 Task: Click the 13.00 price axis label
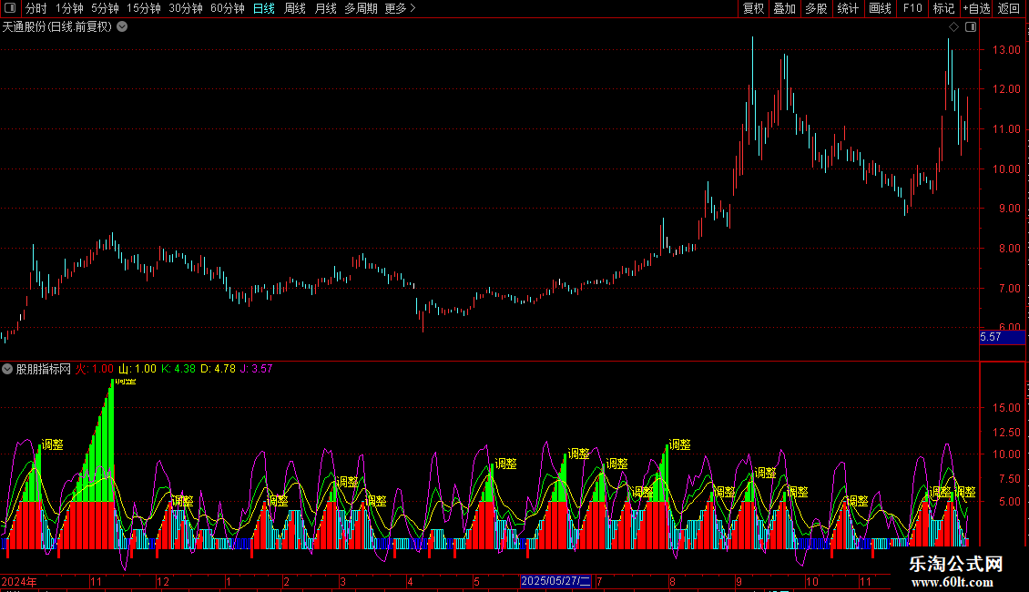[x=1006, y=50]
